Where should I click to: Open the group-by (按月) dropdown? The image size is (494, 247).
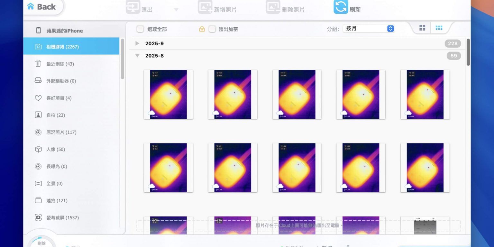coord(369,29)
